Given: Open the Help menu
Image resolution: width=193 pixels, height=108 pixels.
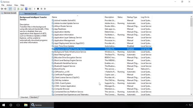Looking at the screenshot, I should click(22, 5).
